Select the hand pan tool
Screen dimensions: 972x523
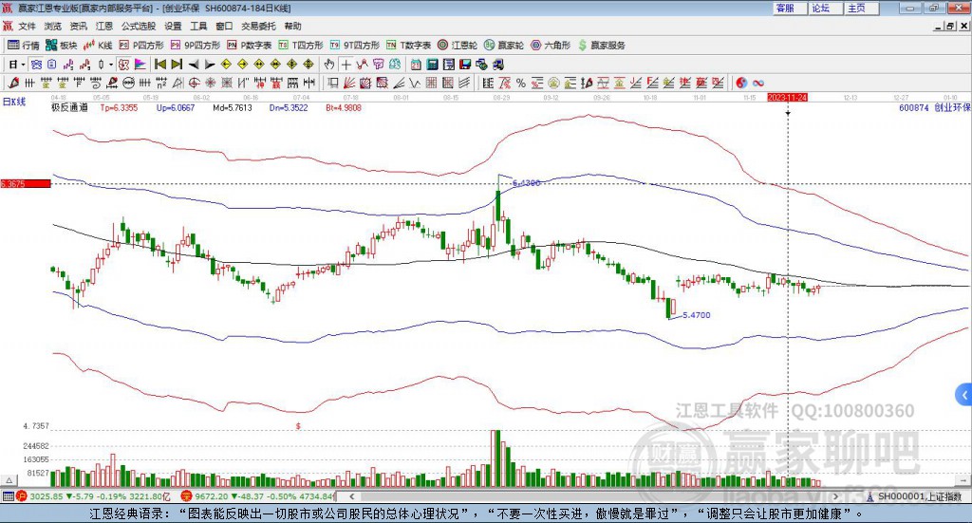coord(329,65)
